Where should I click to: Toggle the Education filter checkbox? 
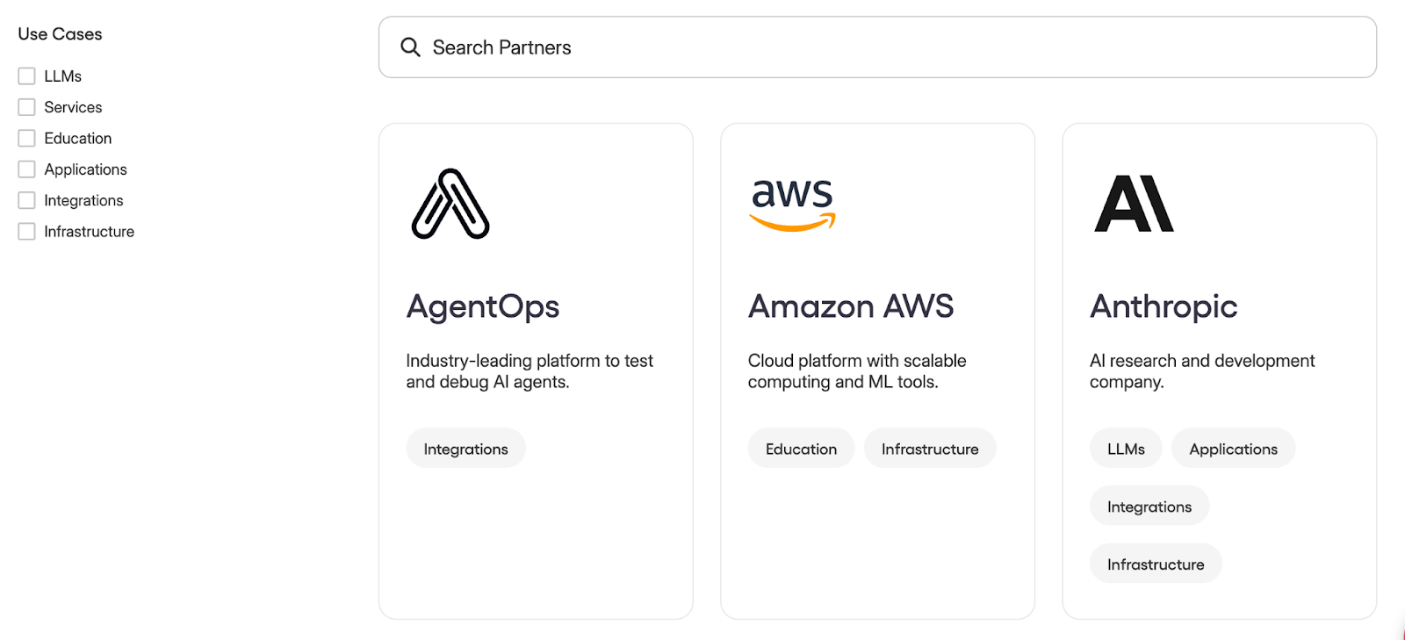click(x=27, y=139)
